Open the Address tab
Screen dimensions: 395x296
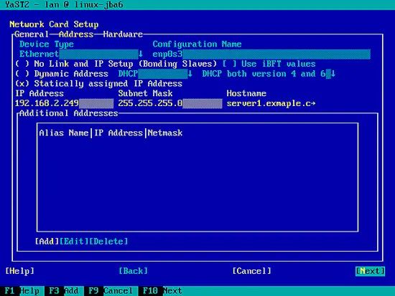pos(76,34)
